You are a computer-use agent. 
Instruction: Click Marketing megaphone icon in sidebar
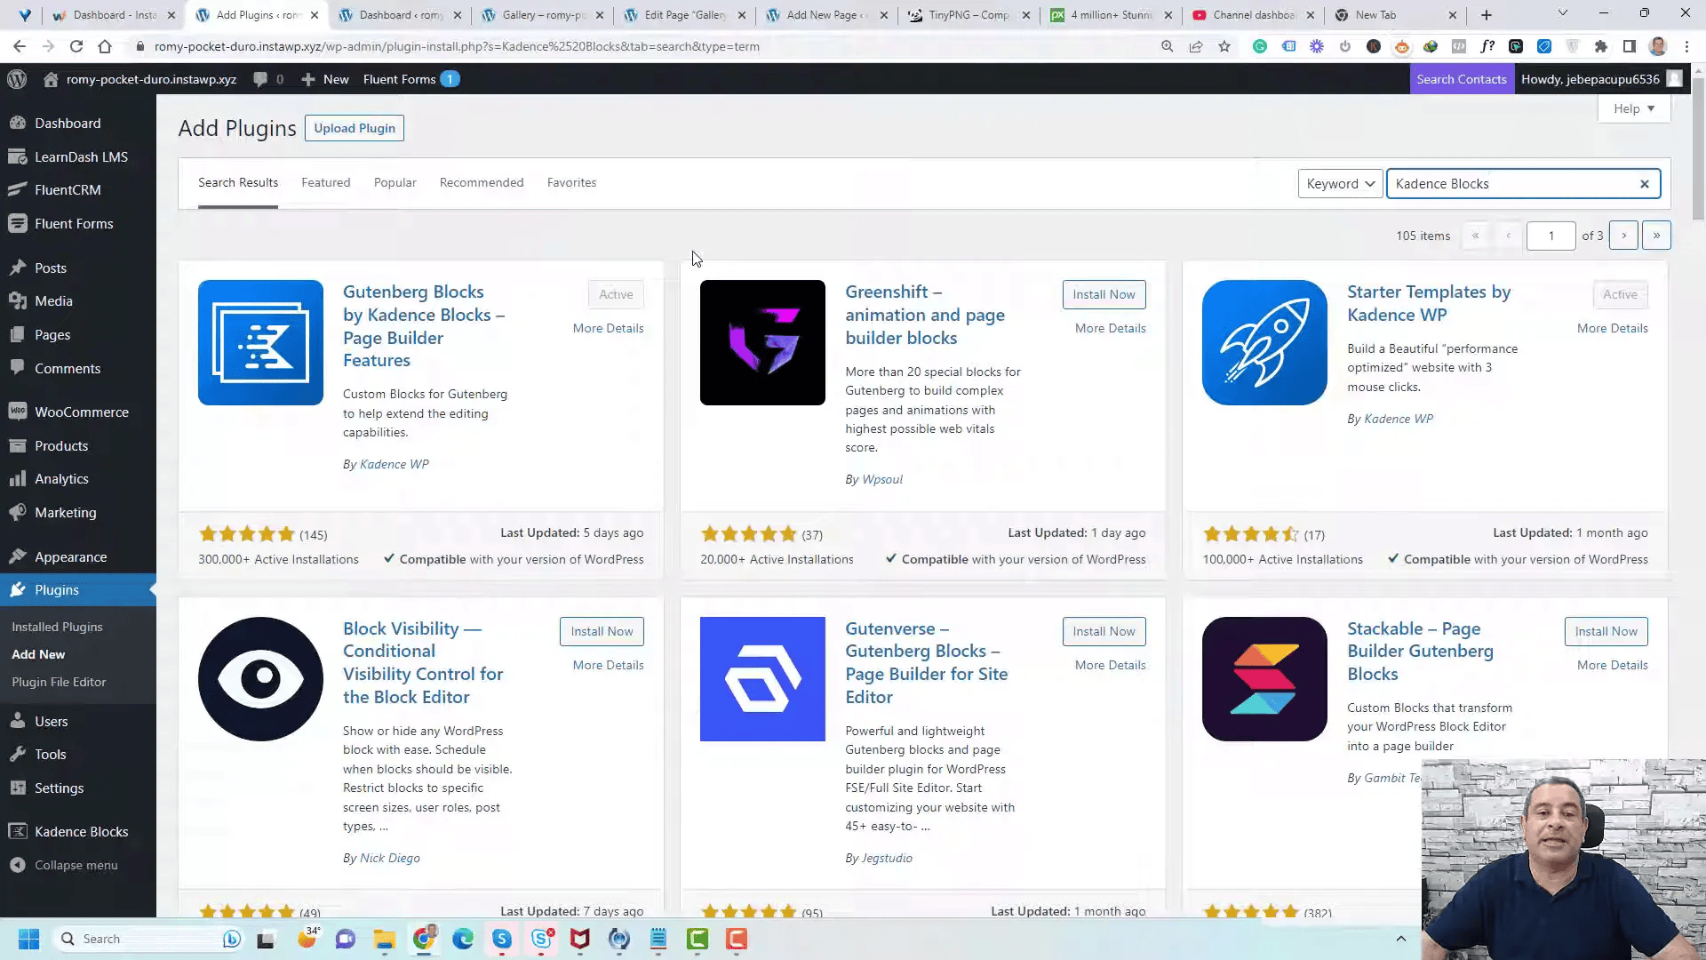click(17, 513)
